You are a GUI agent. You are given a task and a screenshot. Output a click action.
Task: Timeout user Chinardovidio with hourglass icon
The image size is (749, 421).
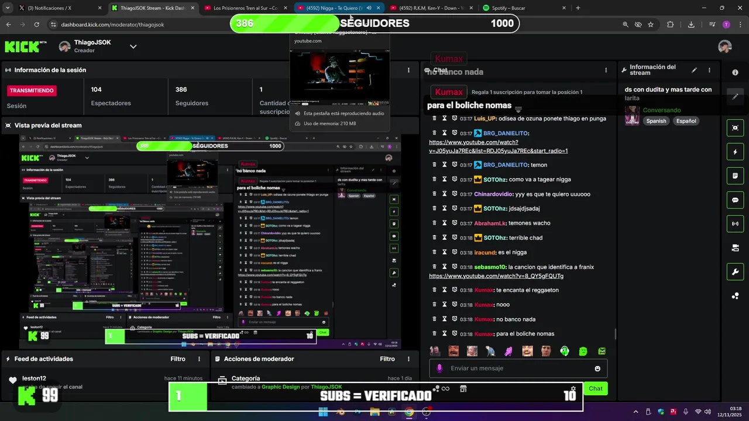[x=444, y=194]
